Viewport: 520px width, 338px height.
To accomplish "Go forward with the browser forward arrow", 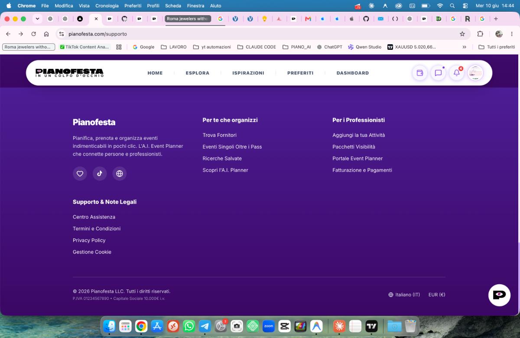I will (21, 34).
